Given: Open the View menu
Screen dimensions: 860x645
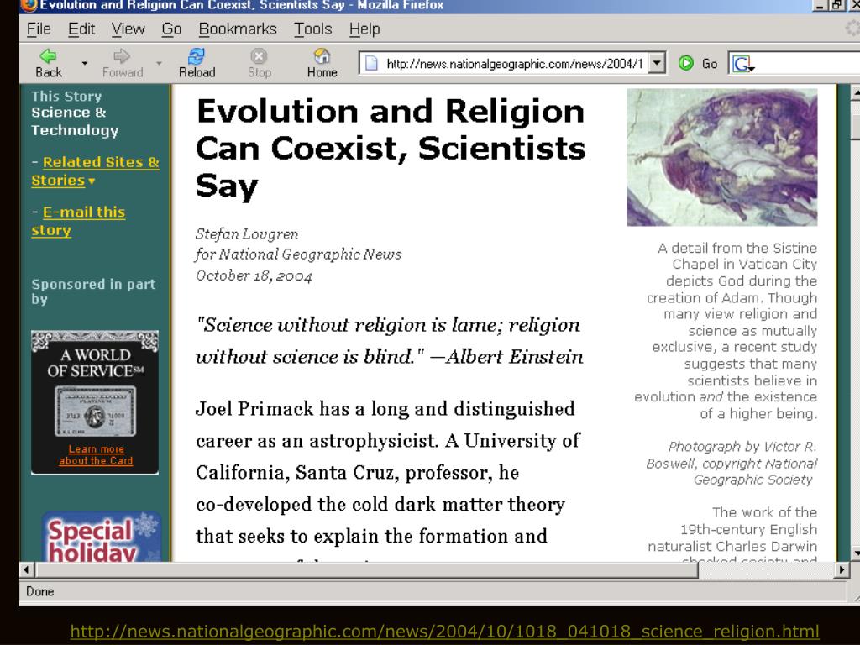Looking at the screenshot, I should [x=128, y=29].
